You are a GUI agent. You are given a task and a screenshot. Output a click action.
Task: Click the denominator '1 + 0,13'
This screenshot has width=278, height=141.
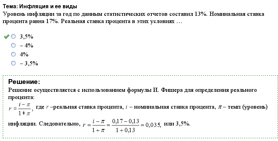point(126,130)
